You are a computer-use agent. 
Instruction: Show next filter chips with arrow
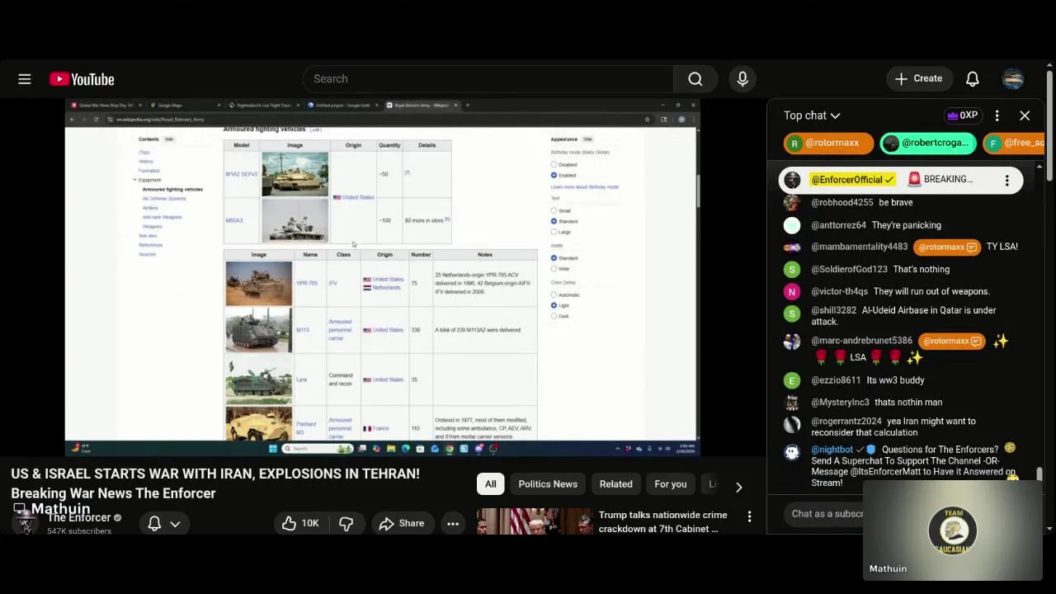point(738,486)
